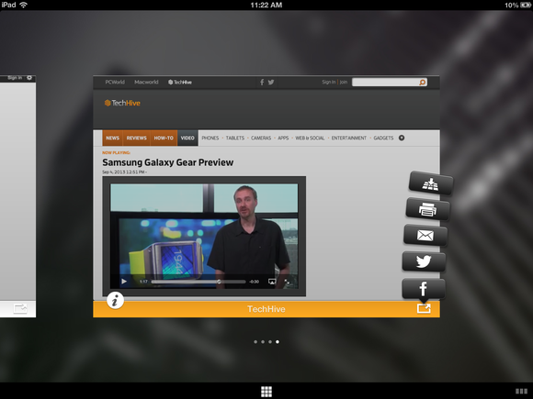Viewport: 533px width, 399px height.
Task: Click the Twitter icon in the TechHive header
Action: [271, 83]
